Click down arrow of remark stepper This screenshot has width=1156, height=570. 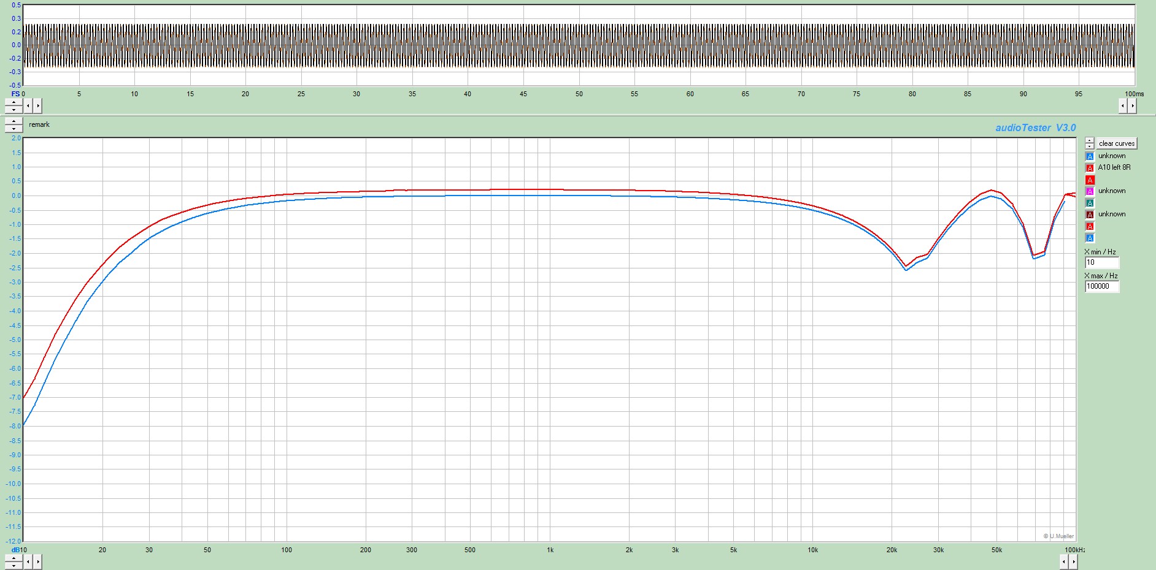[13, 129]
